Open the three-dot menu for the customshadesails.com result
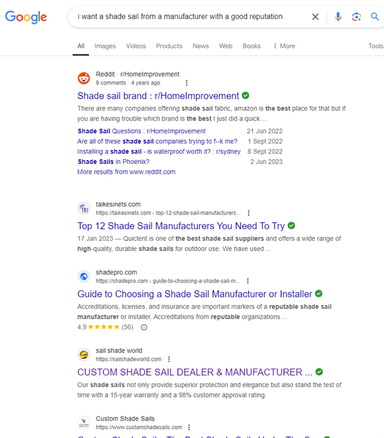This screenshot has width=384, height=438. (x=189, y=427)
